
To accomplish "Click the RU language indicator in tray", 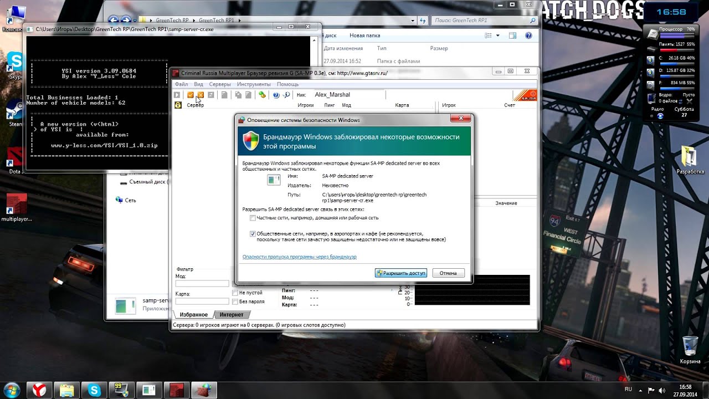I will point(628,390).
